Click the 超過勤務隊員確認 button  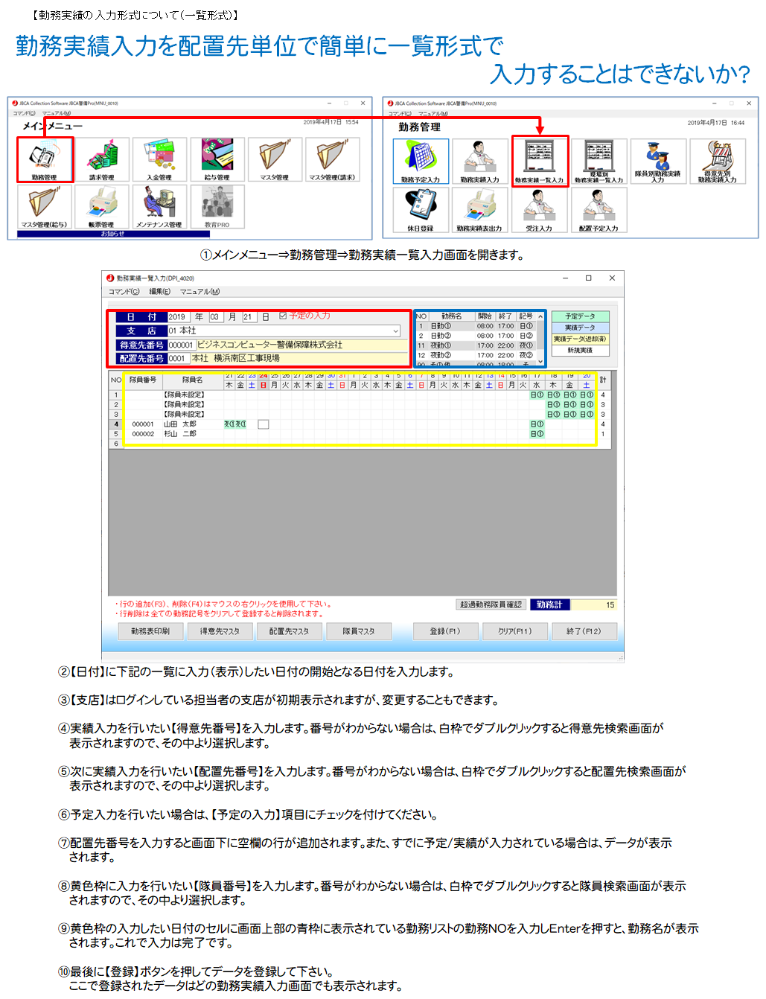pos(491,604)
